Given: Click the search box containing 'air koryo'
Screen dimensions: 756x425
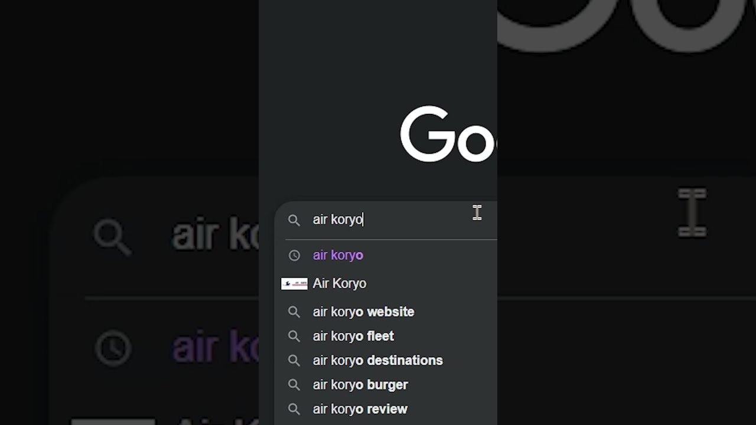Looking at the screenshot, I should click(x=387, y=220).
